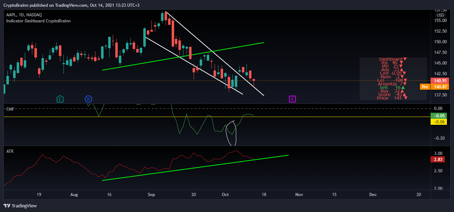The width and height of the screenshot is (454, 212).
Task: Click the 0.00 label on the CMF scale
Action: click(x=438, y=108)
